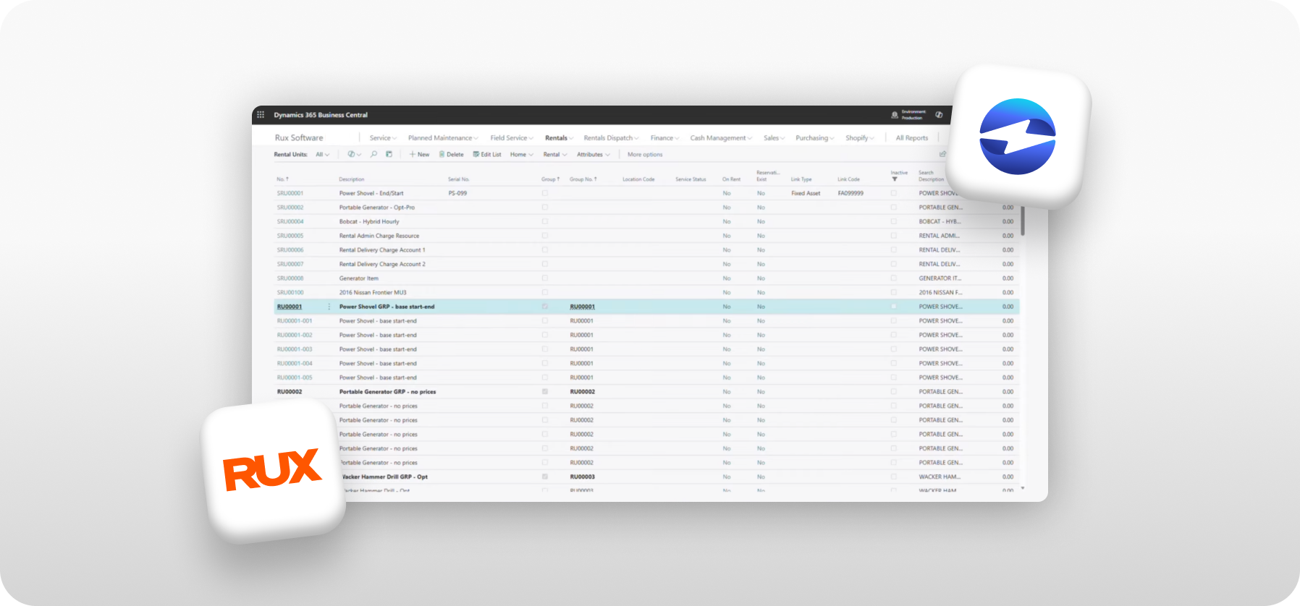Open the Shopify navigation menu
Viewport: 1300px width, 606px height.
(859, 137)
